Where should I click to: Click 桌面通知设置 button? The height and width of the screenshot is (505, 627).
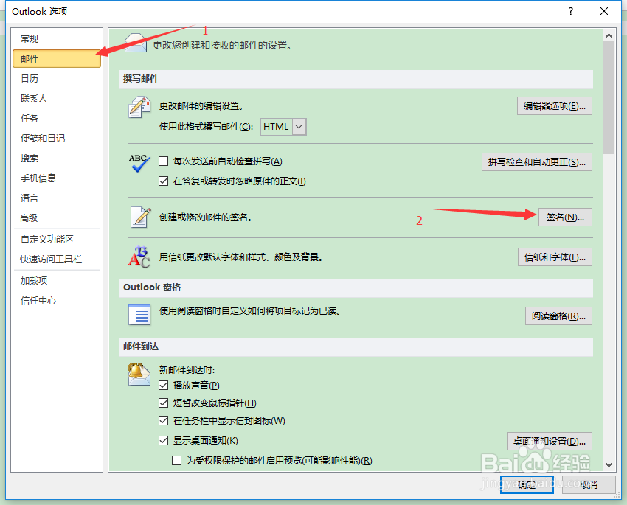[549, 442]
